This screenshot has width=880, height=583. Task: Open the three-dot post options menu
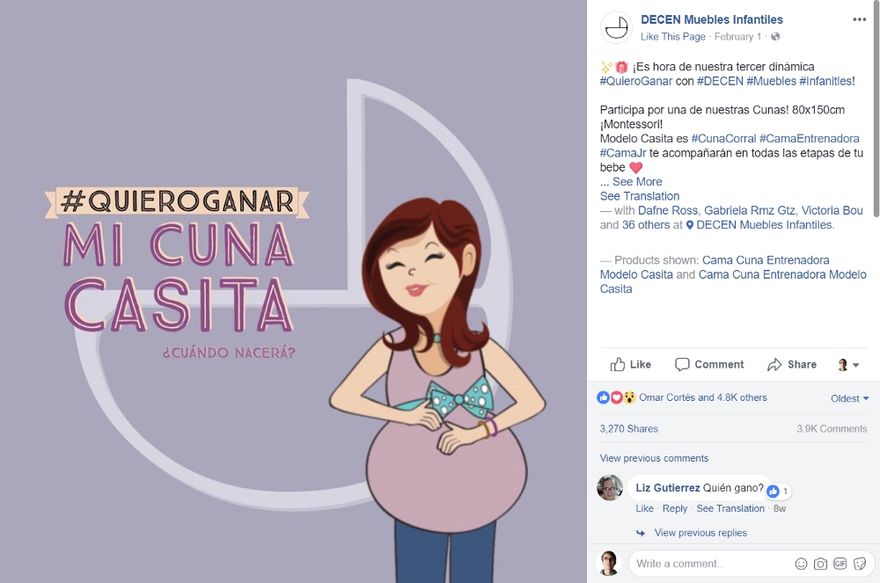859,19
